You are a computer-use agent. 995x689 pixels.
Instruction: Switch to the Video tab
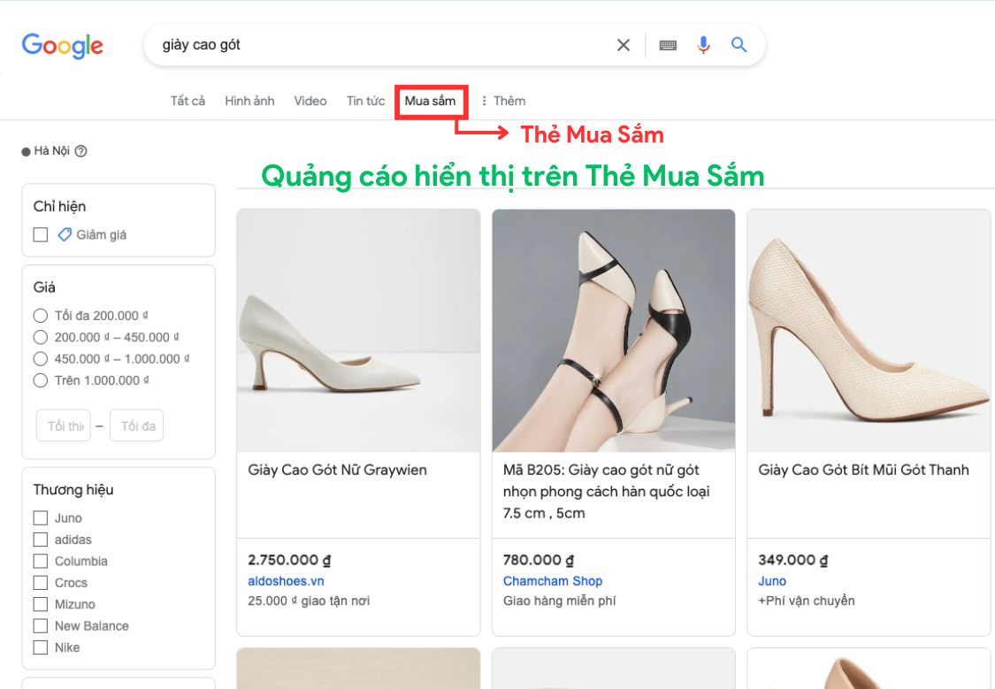point(310,100)
